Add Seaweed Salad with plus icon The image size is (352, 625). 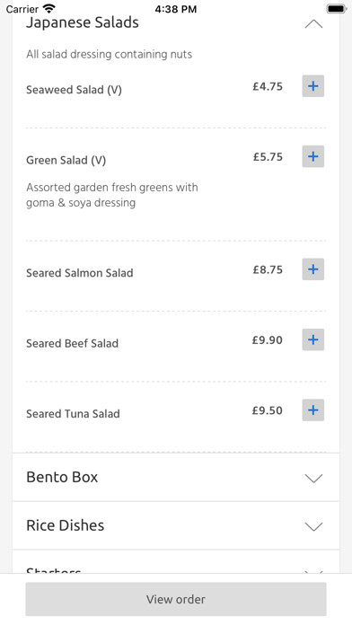(312, 86)
